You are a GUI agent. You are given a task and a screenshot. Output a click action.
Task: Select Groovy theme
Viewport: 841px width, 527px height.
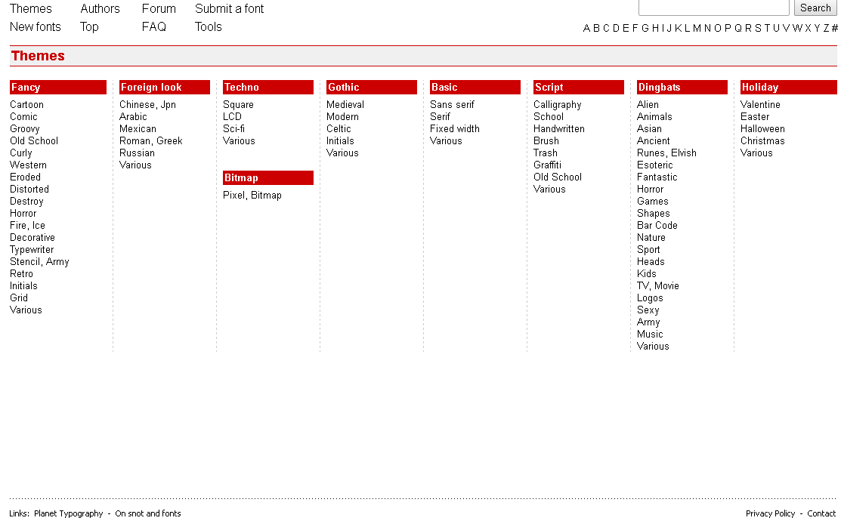(x=25, y=129)
